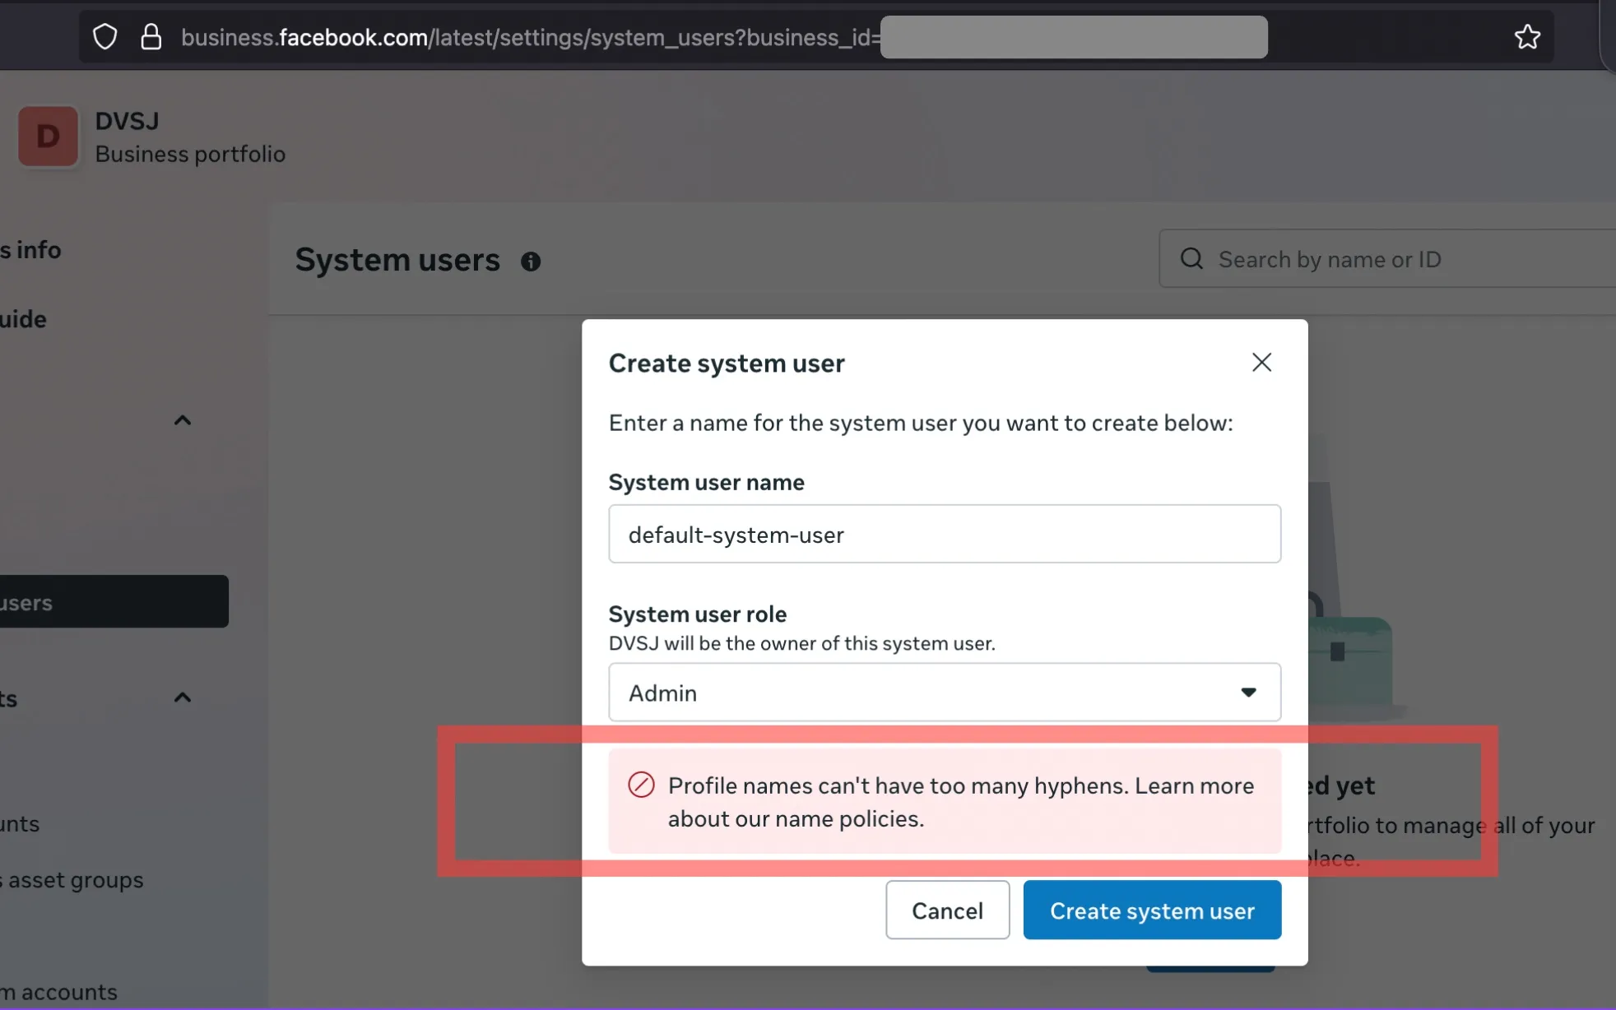Click the browser address bar URL
This screenshot has width=1616, height=1010.
click(531, 38)
